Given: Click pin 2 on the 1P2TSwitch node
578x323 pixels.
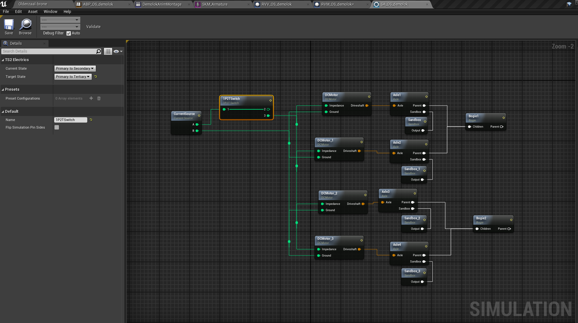Looking at the screenshot, I should coord(268,109).
